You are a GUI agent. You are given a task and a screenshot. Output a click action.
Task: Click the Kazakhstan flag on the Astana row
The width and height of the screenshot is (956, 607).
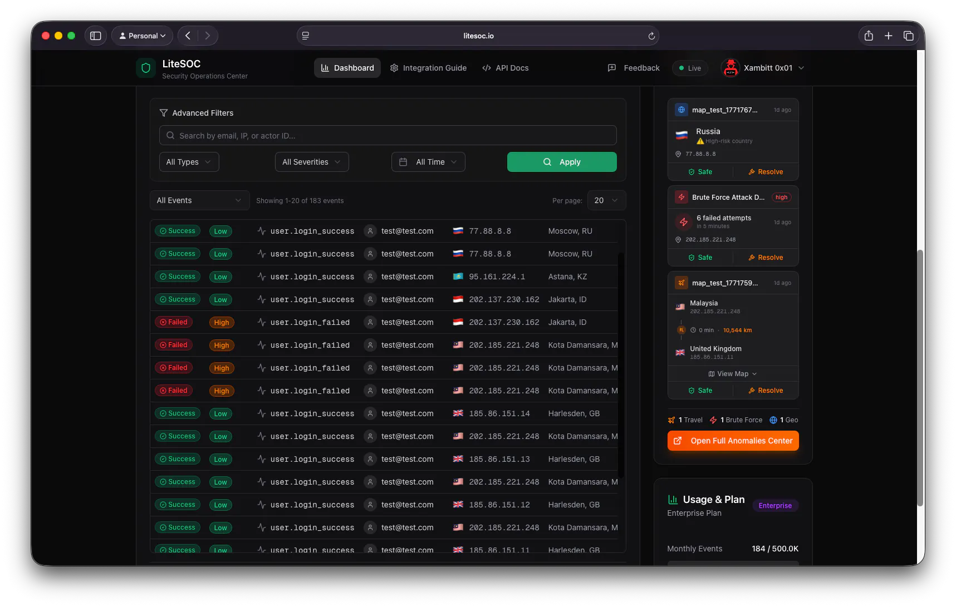pos(458,277)
